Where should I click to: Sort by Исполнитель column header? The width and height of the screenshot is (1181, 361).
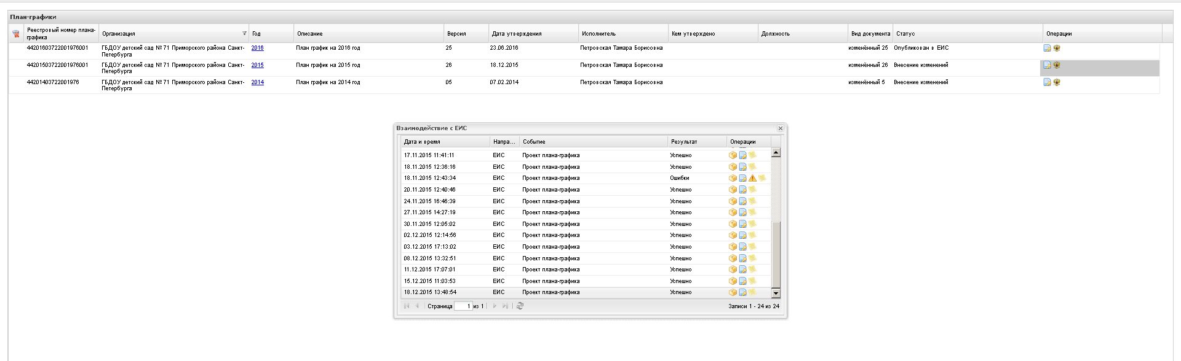tap(623, 34)
